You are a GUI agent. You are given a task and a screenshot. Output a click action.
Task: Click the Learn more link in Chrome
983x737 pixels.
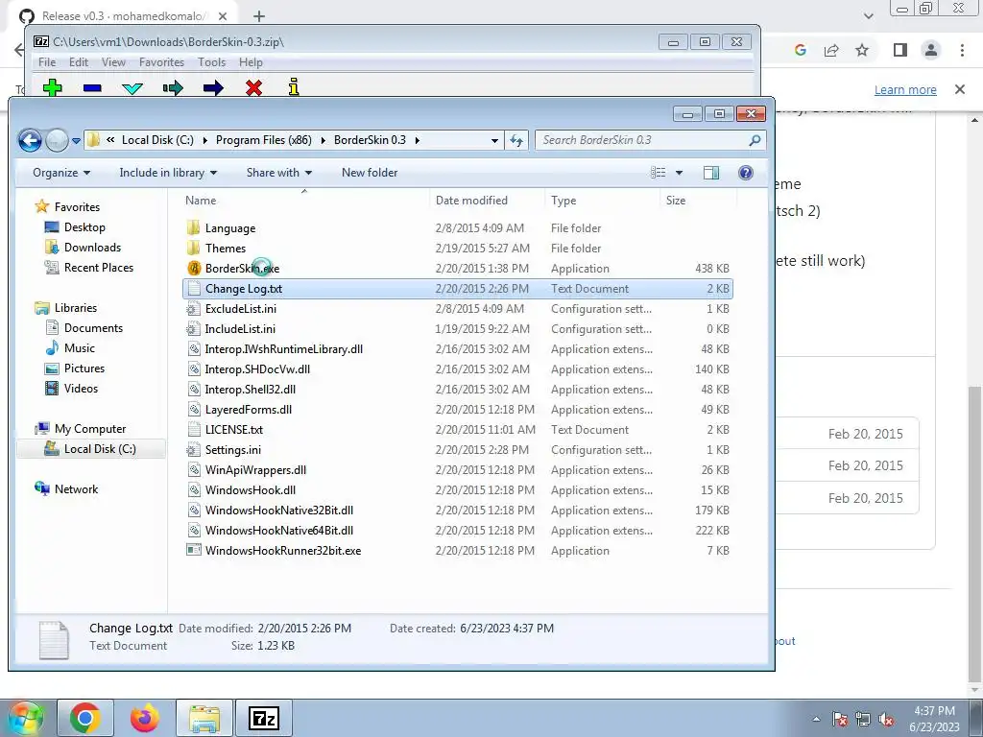905,89
